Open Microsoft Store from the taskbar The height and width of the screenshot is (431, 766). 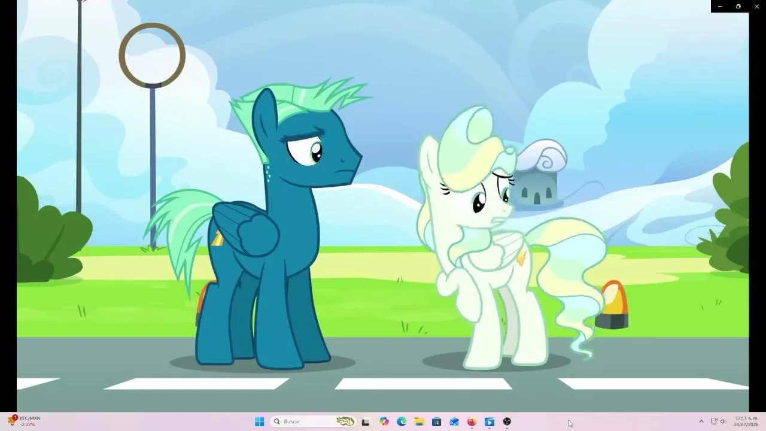(x=437, y=422)
